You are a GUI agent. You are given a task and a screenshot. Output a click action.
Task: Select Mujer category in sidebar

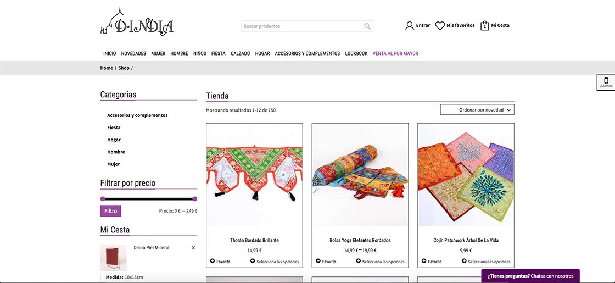tap(113, 164)
